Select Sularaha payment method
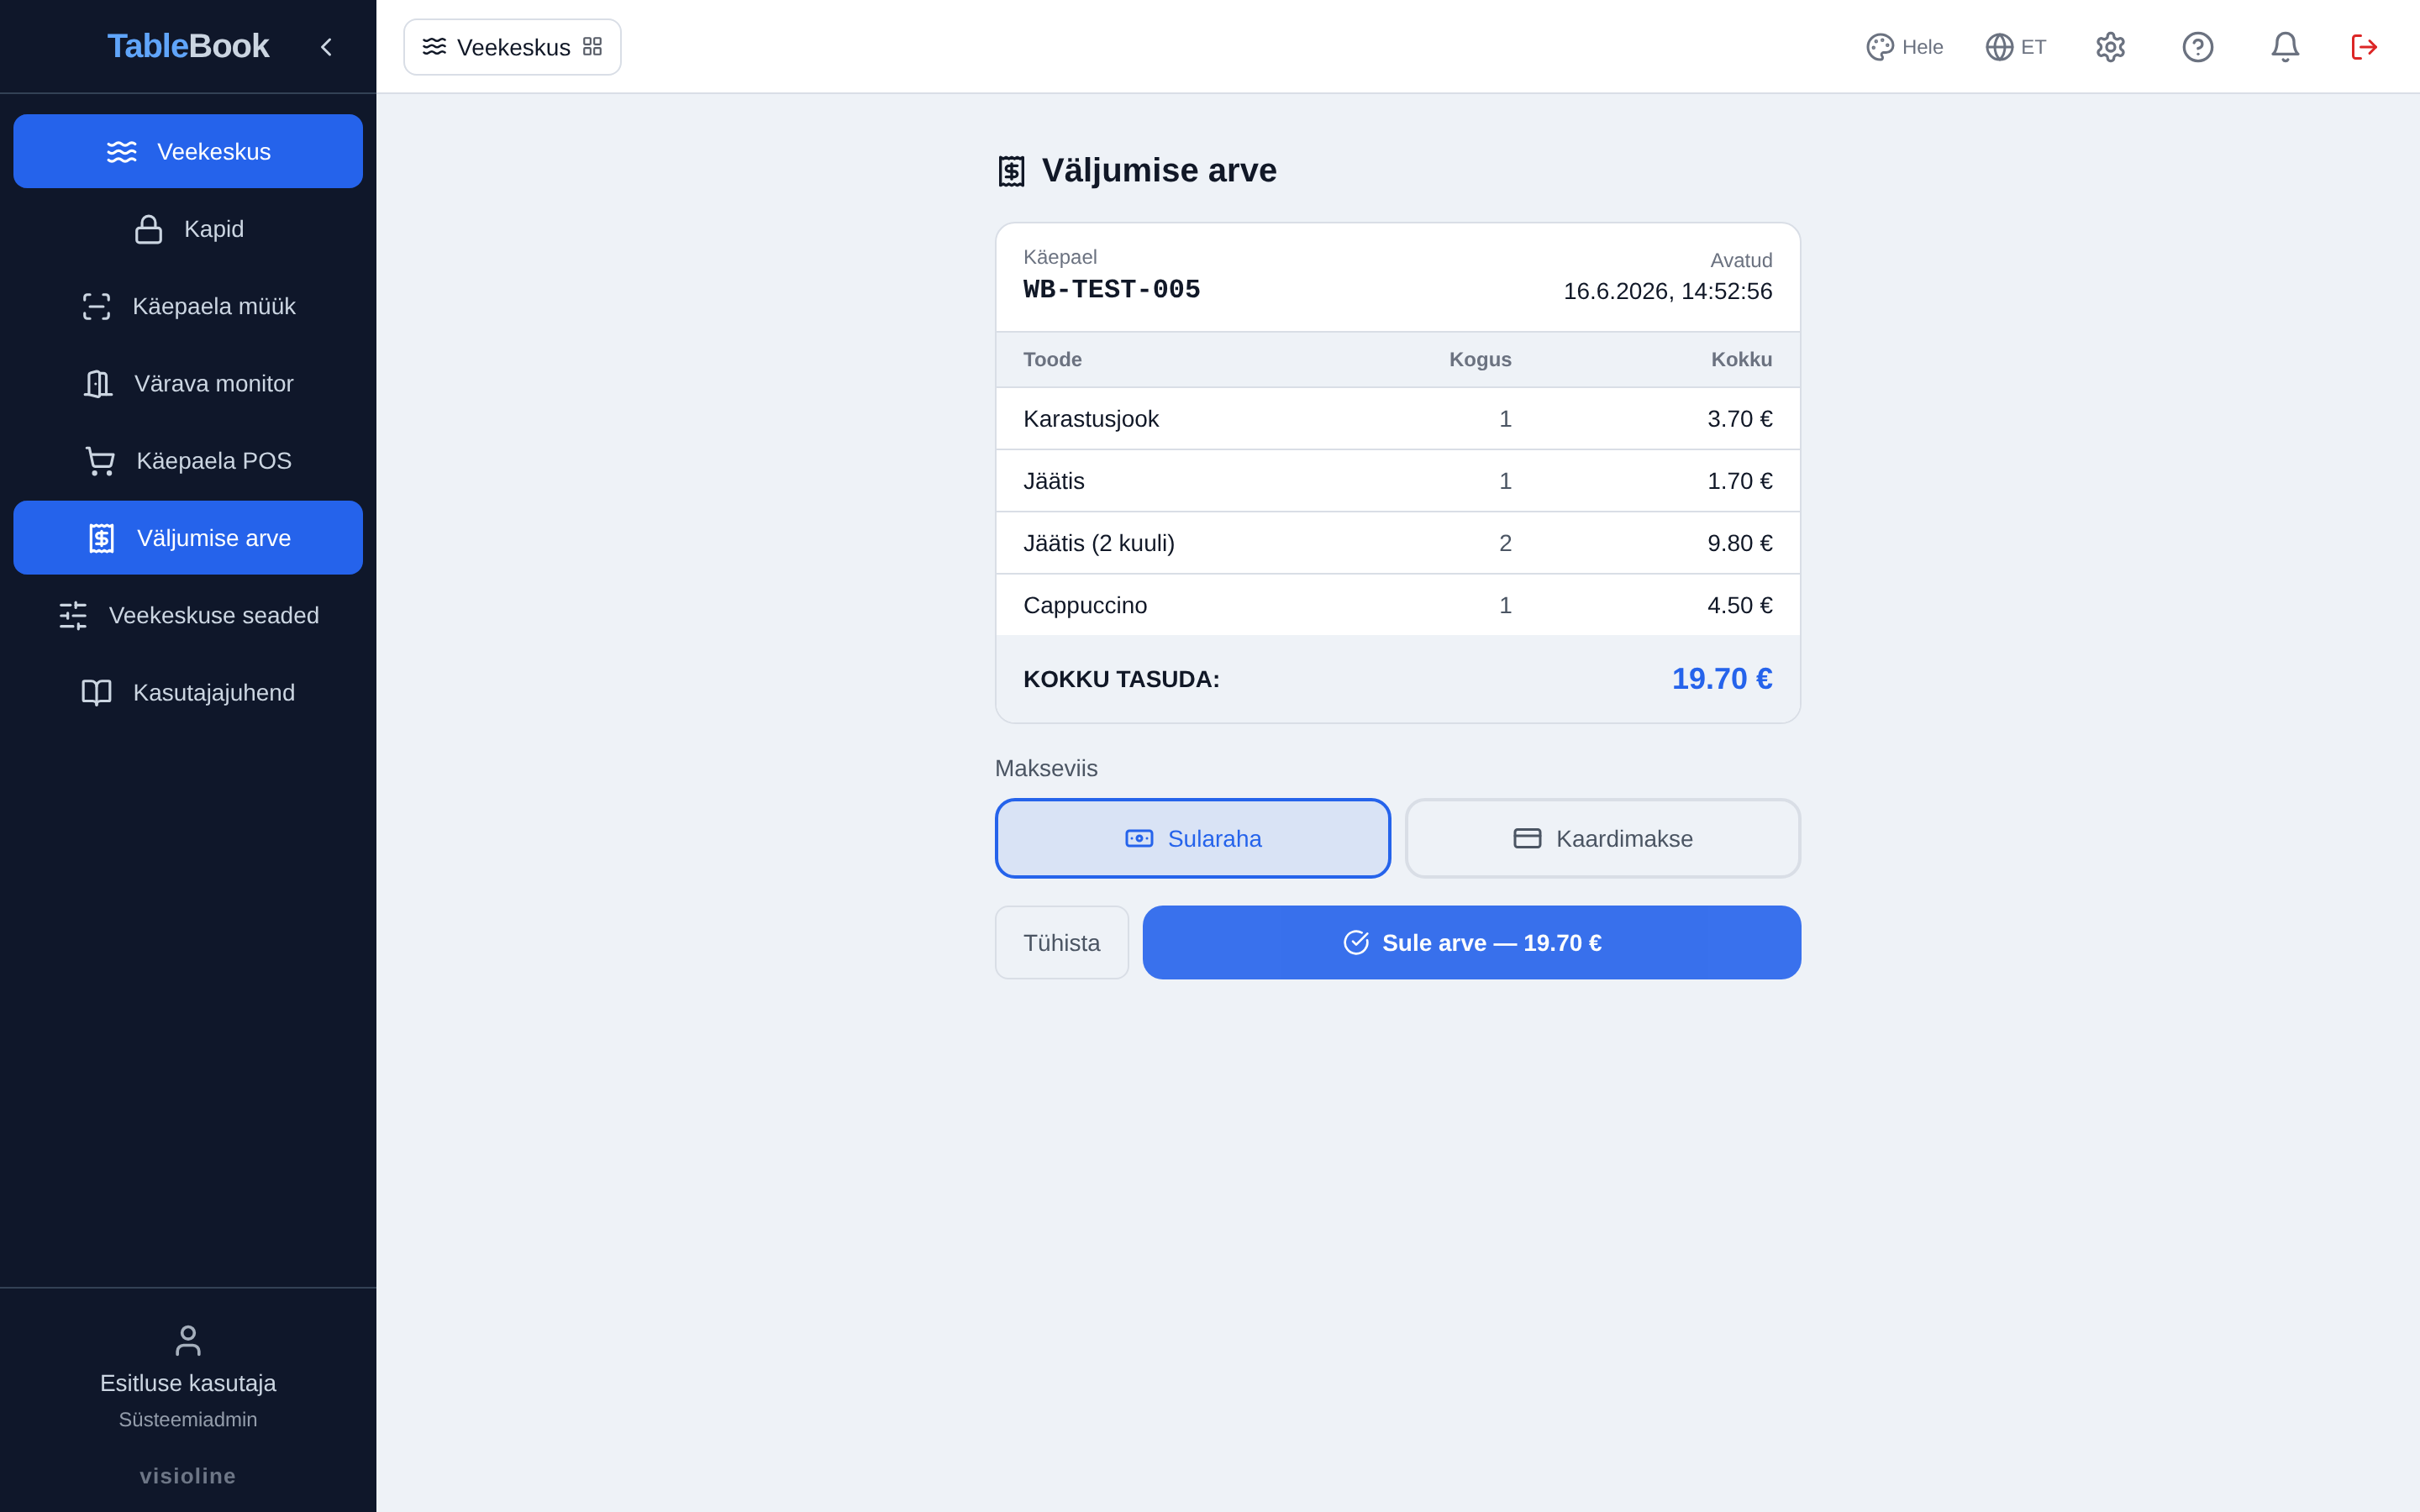2420x1512 pixels. coord(1192,838)
